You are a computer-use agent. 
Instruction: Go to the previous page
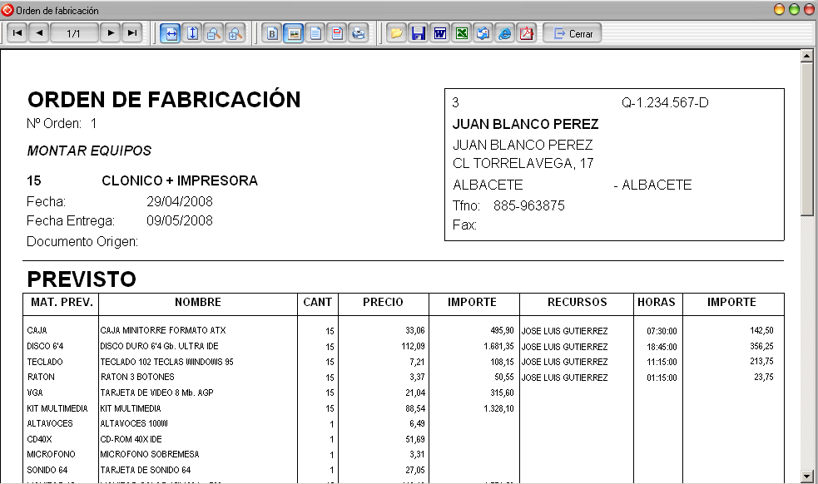[39, 34]
